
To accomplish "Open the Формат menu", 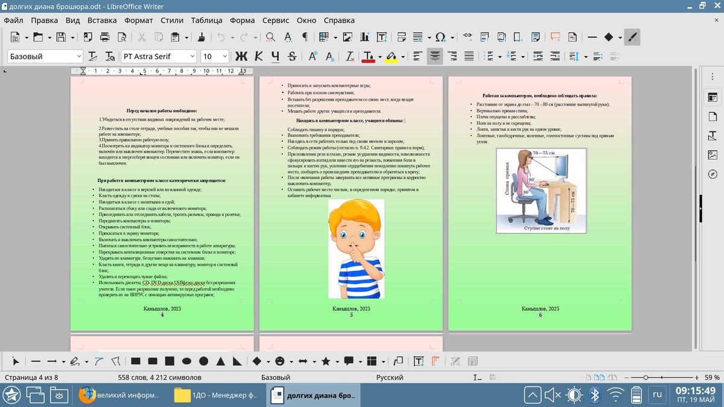I will [x=139, y=20].
